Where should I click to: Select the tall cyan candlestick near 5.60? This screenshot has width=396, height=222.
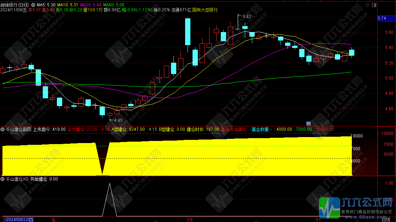pos(188,32)
